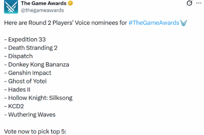Open the three-dot more options menu
Image resolution: width=204 pixels, height=135 pixels.
click(199, 3)
